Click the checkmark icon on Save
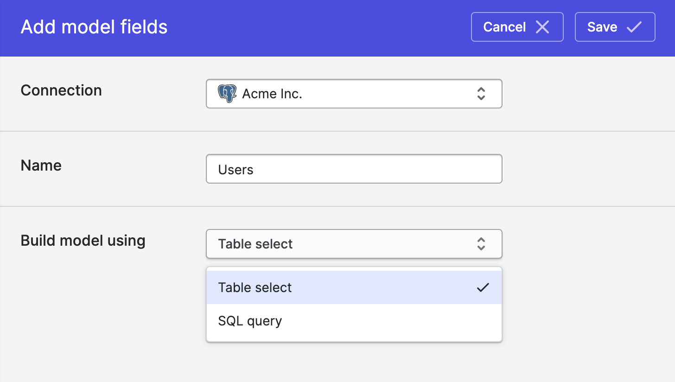The width and height of the screenshot is (675, 382). [x=634, y=27]
